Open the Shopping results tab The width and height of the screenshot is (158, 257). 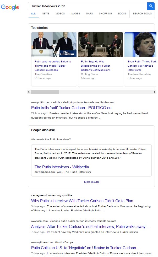[x=105, y=14]
